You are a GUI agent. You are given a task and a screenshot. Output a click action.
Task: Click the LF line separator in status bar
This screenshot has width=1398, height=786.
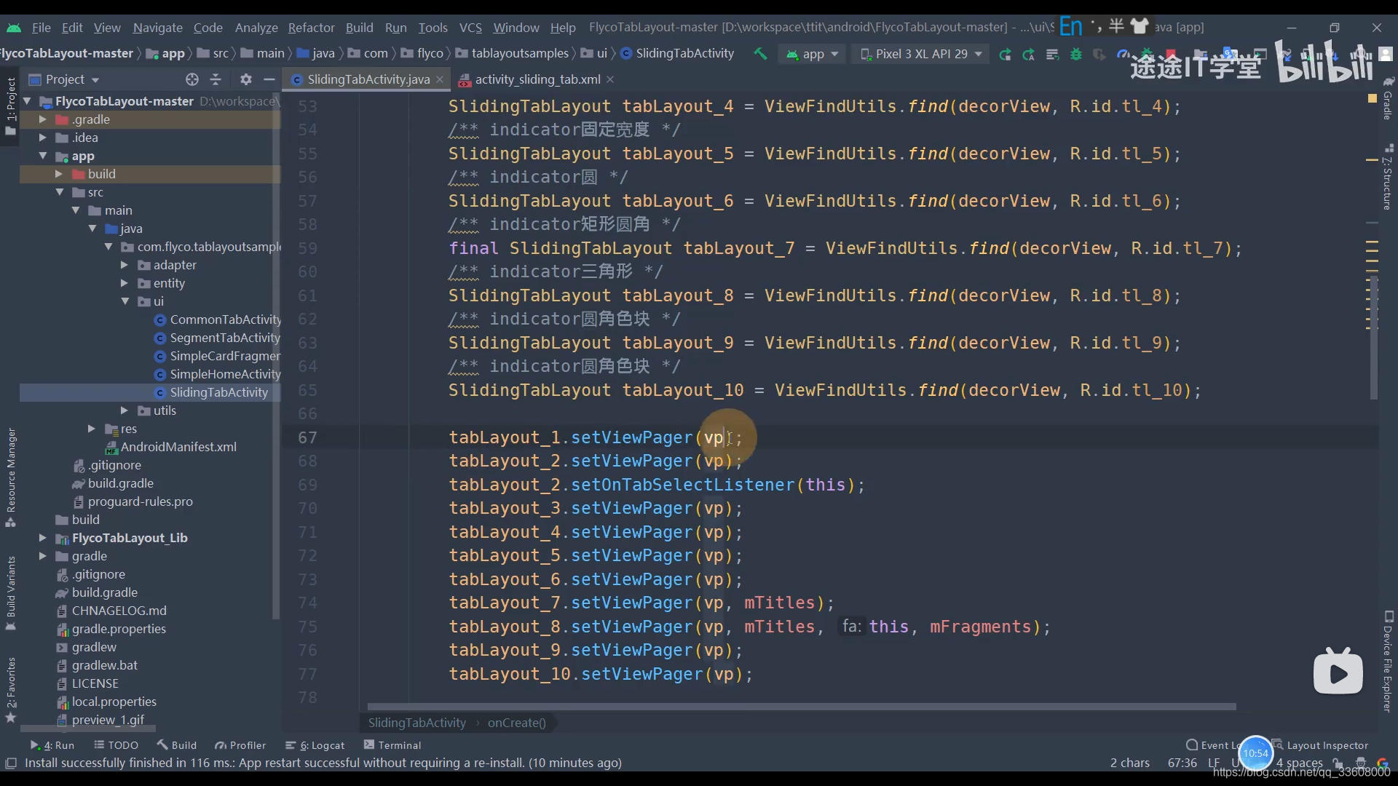point(1214,763)
